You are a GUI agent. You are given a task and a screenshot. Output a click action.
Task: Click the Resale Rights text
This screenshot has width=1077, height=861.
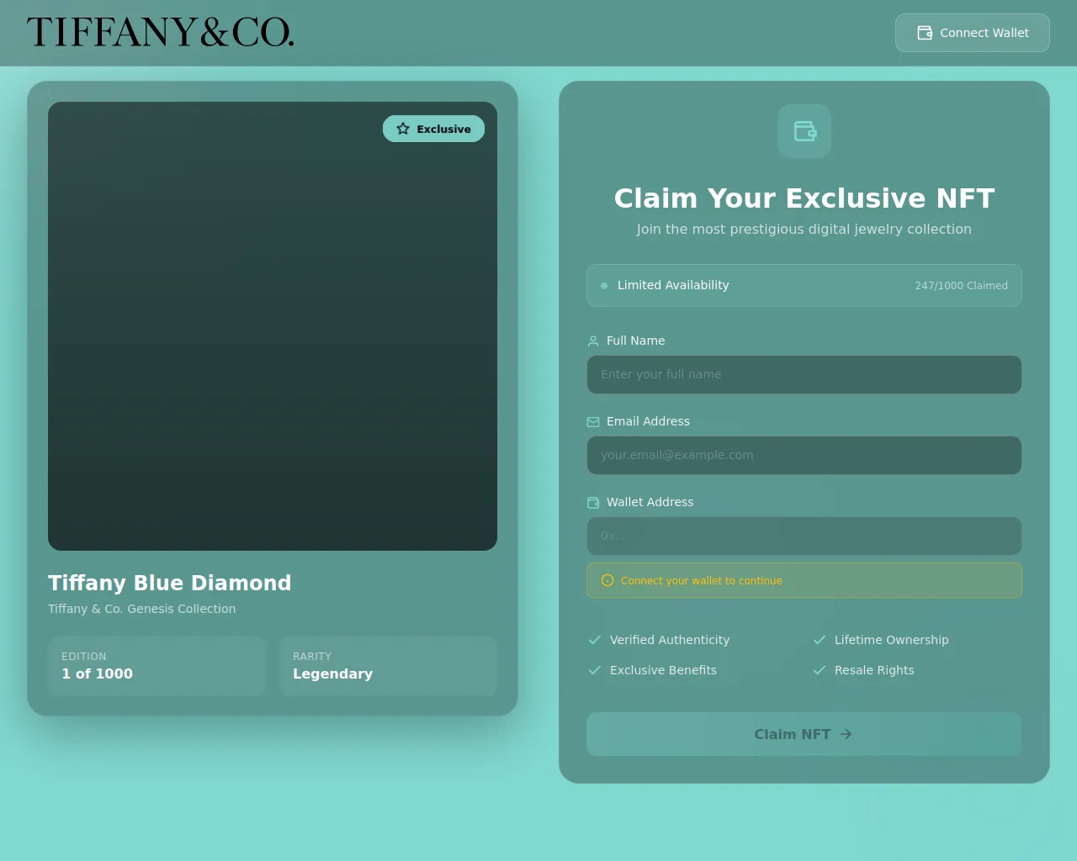point(874,670)
